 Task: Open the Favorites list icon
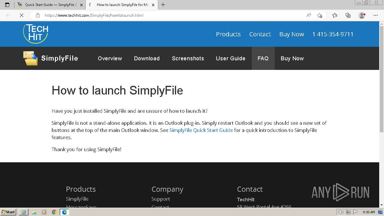(x=335, y=15)
